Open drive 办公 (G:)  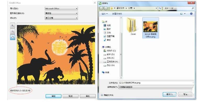(109, 65)
